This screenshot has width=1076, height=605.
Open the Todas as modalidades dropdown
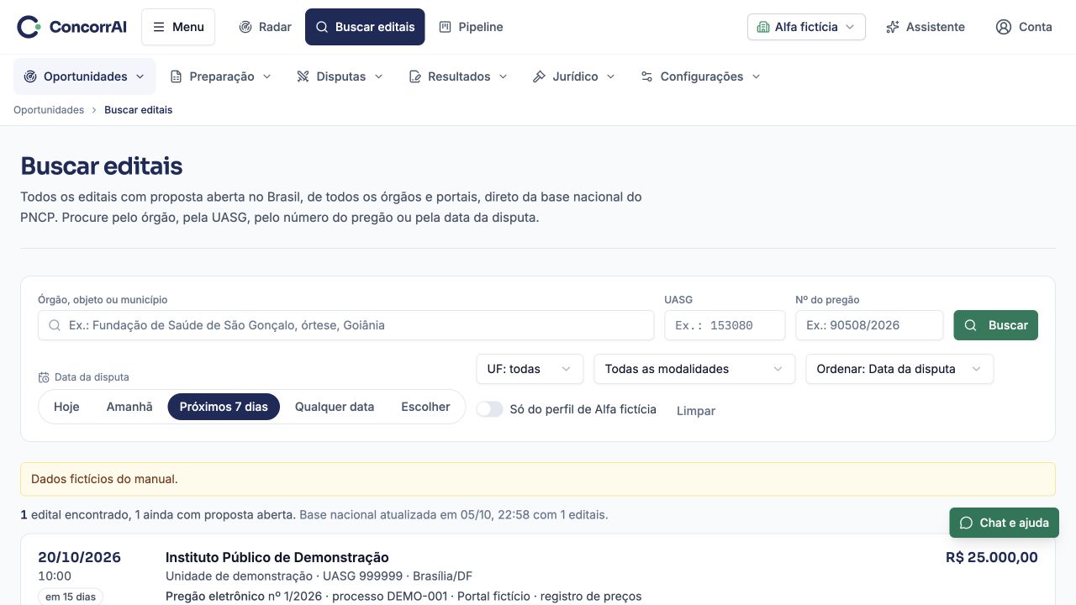click(x=694, y=369)
